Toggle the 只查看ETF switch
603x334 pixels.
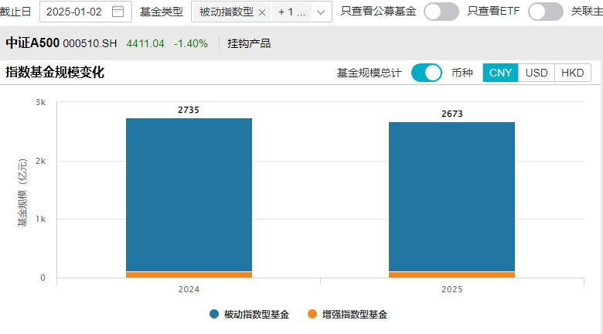(x=545, y=12)
